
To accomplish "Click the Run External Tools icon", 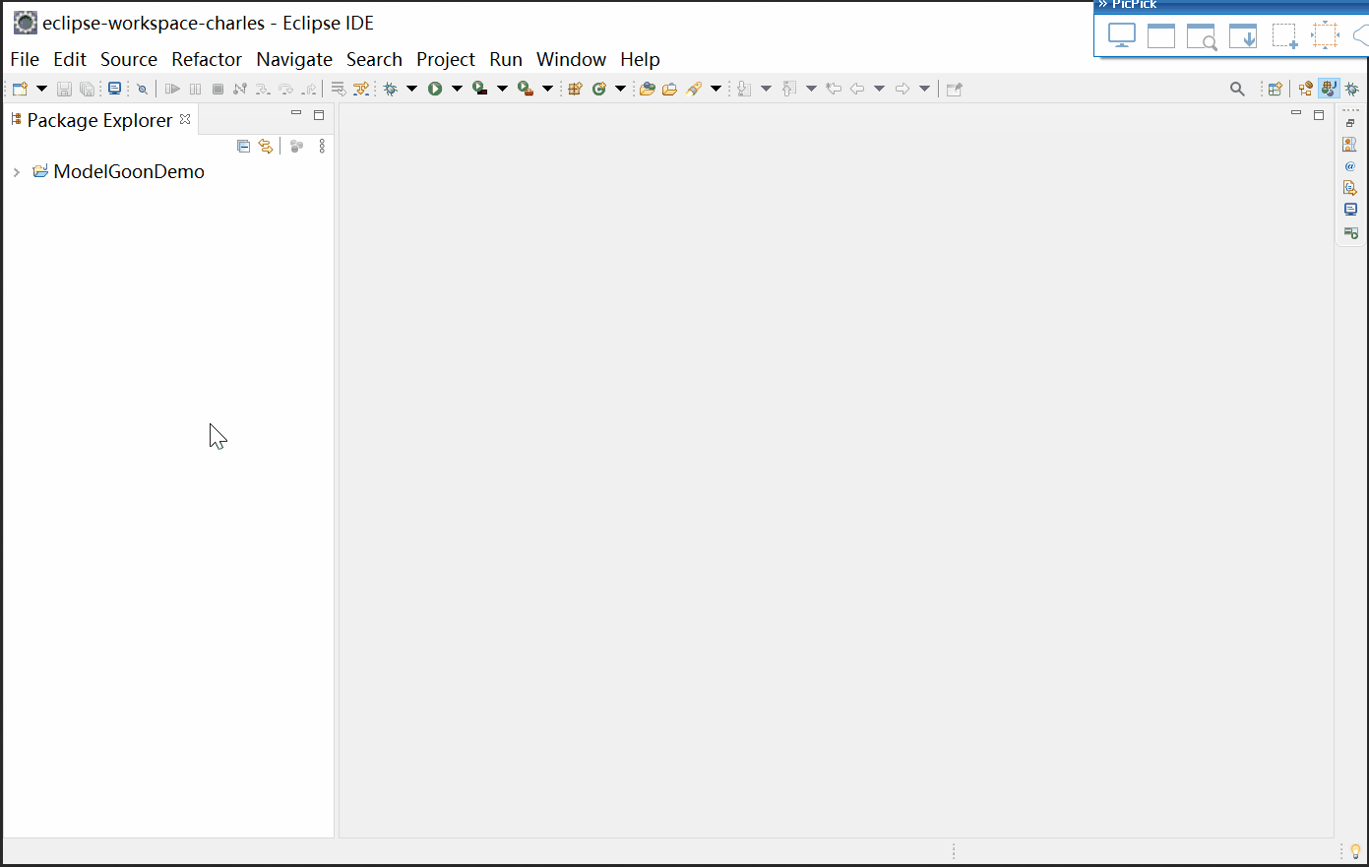I will tap(526, 89).
